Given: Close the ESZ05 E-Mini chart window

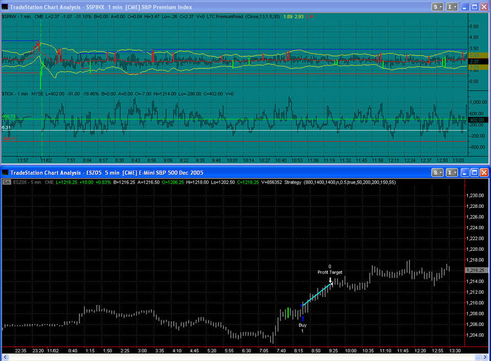Looking at the screenshot, I should 484,173.
